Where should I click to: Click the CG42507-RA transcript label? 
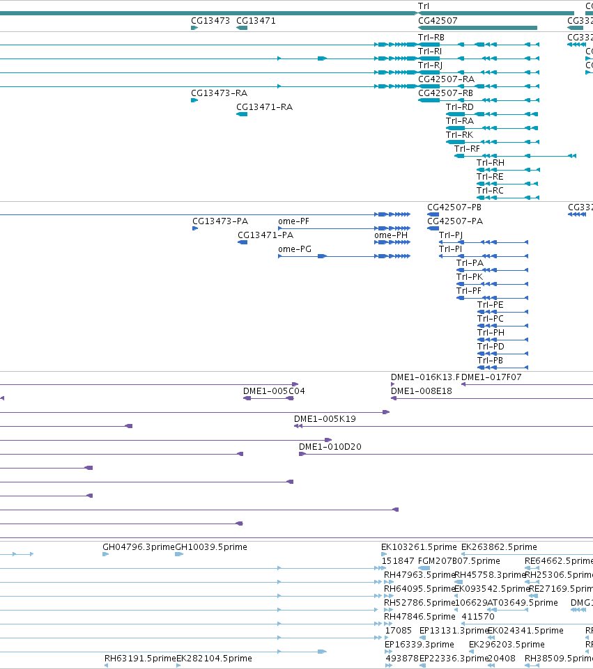click(x=446, y=79)
